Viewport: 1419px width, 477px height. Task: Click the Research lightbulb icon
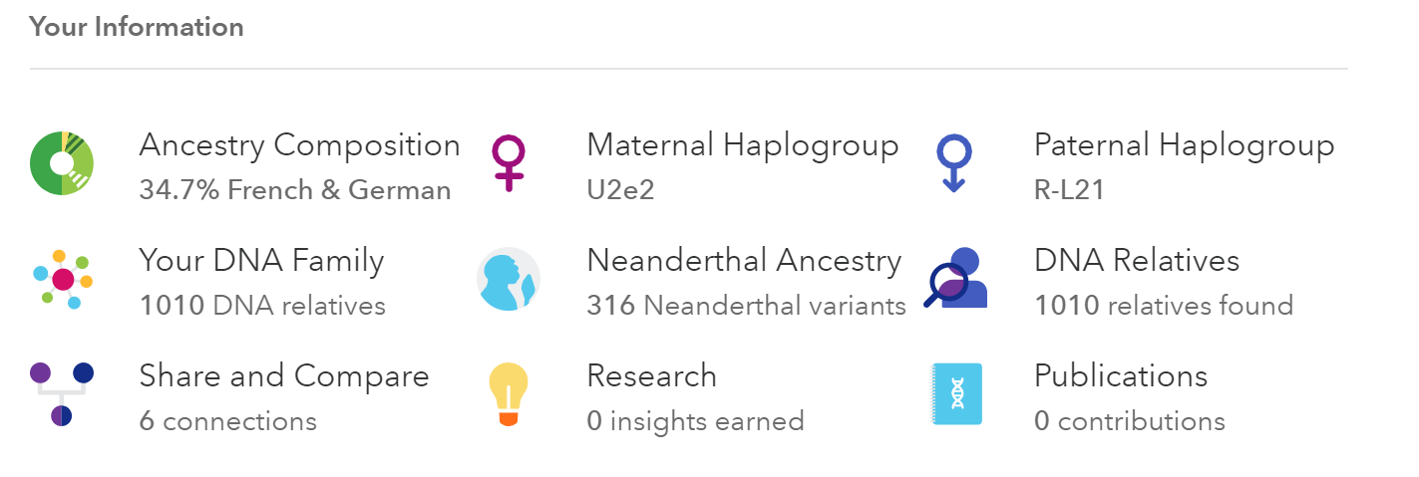click(509, 394)
